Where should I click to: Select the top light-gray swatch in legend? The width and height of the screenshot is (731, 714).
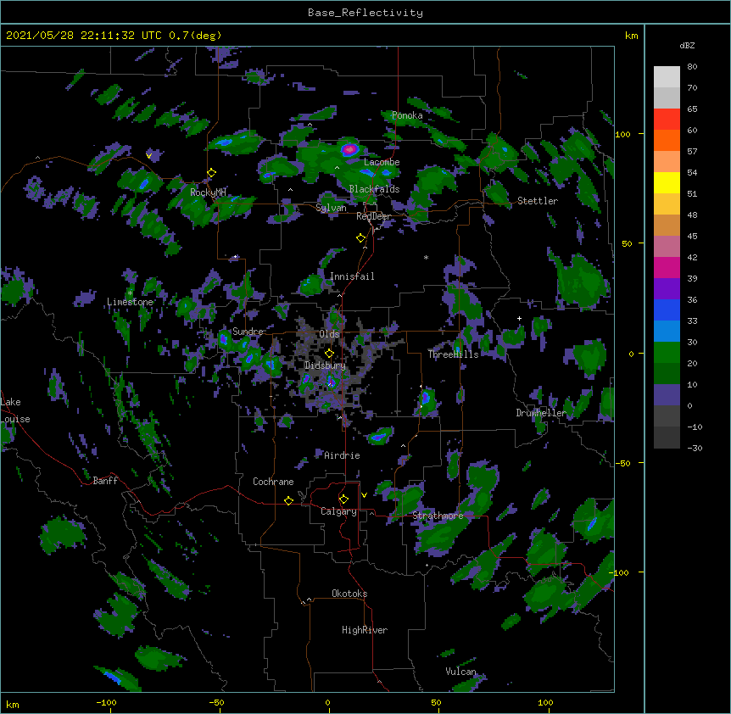[667, 77]
